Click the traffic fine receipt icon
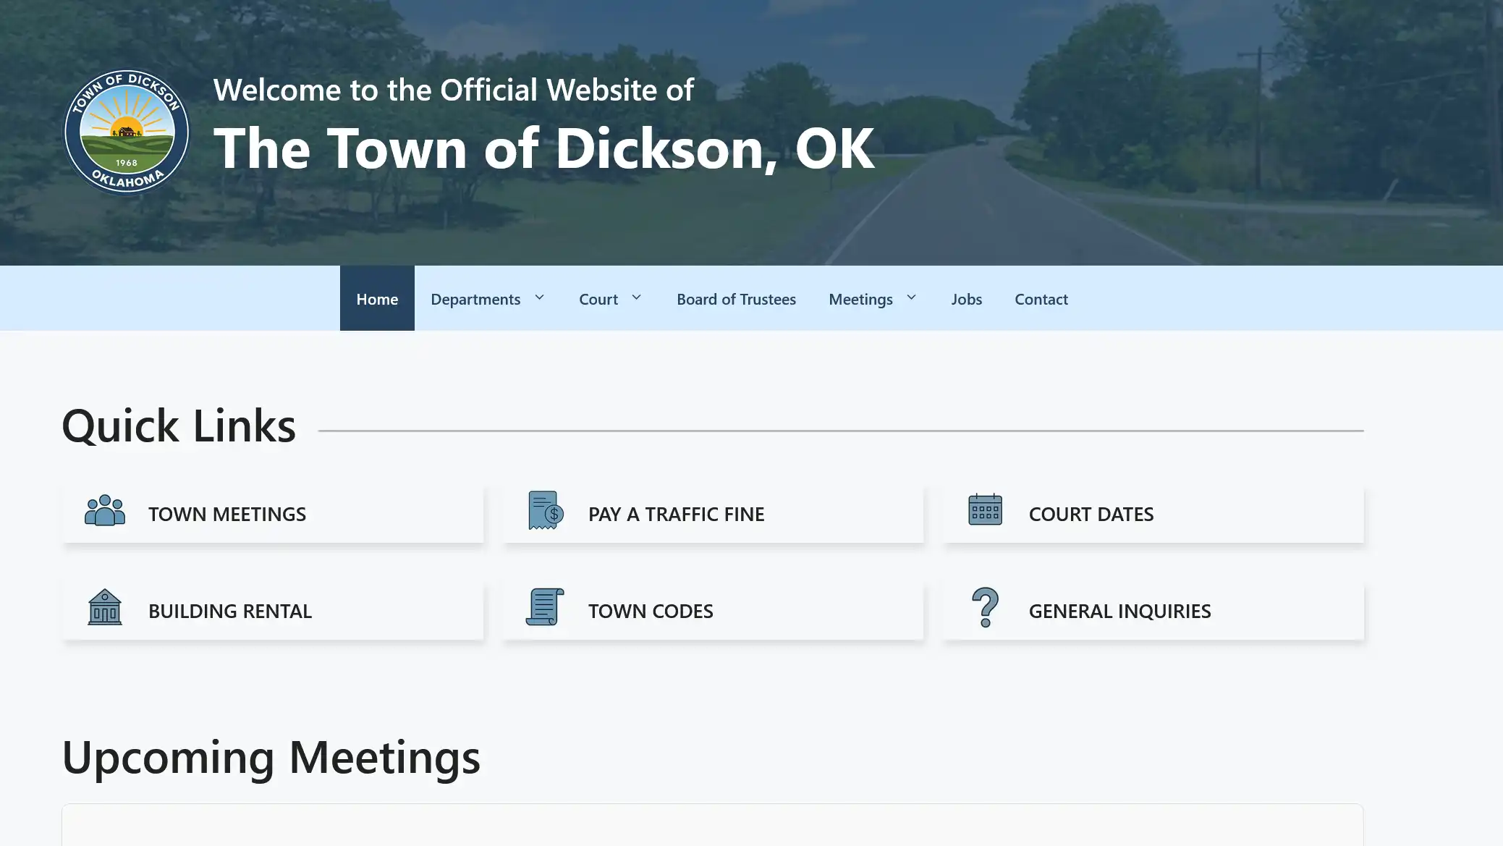Screen dimensions: 1503x846 coord(546,510)
